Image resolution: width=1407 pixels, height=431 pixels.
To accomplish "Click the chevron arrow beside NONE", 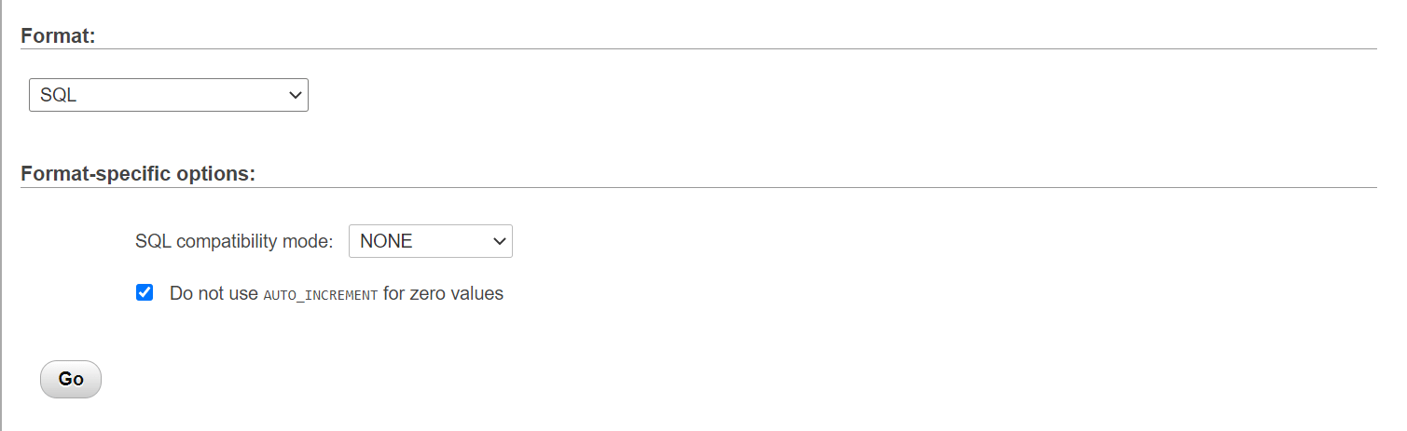I will [498, 241].
